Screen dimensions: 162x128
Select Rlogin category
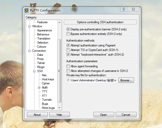click(x=41, y=67)
